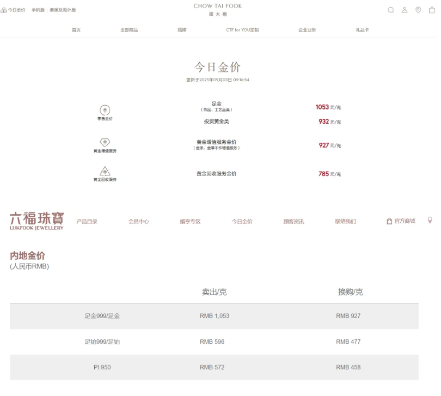
Task: Open CTF for YOU定制 menu
Action: (242, 30)
